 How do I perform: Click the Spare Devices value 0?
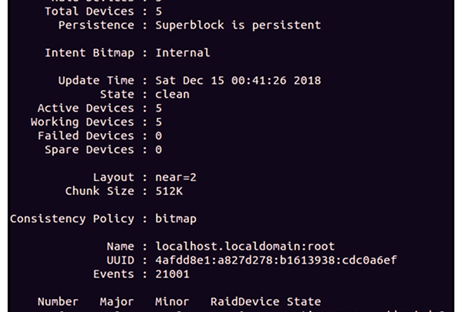click(x=159, y=149)
